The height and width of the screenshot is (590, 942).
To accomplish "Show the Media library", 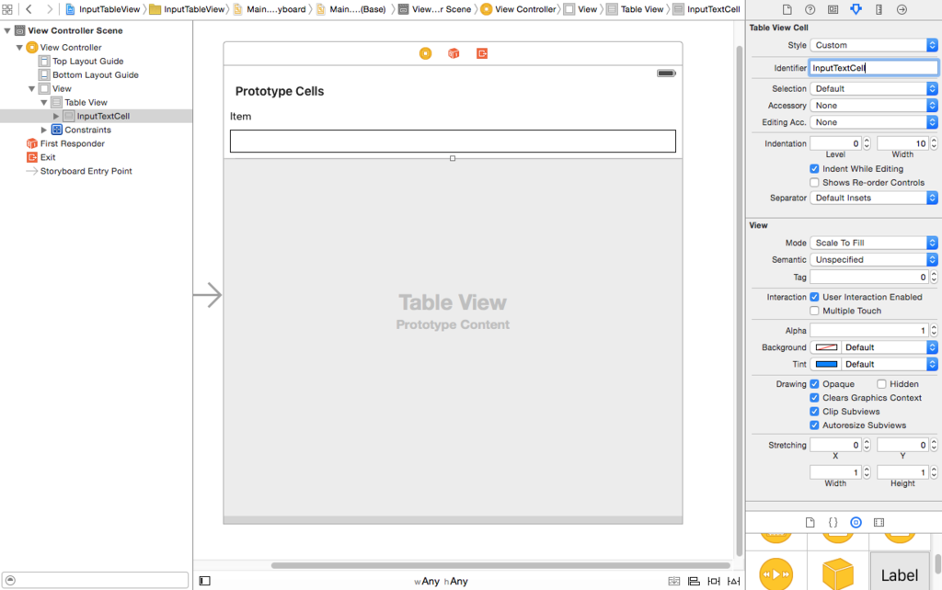I will (879, 522).
